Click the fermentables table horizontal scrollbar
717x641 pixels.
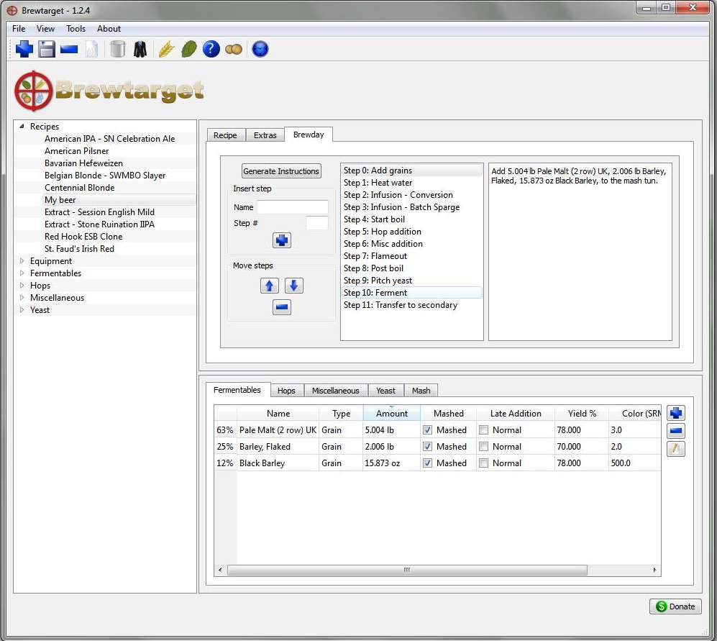(406, 570)
